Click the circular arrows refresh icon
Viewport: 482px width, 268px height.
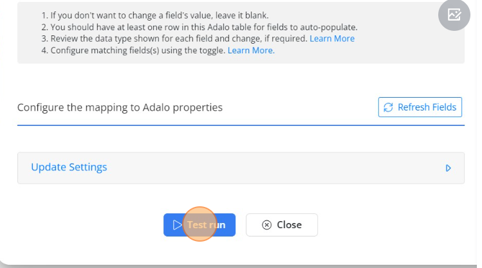click(388, 107)
